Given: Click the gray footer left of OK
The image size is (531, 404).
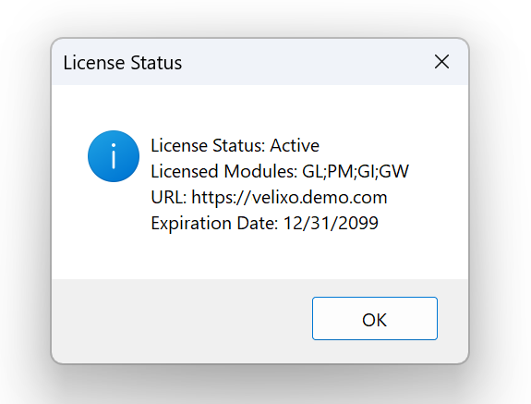Looking at the screenshot, I should pyautogui.click(x=179, y=319).
